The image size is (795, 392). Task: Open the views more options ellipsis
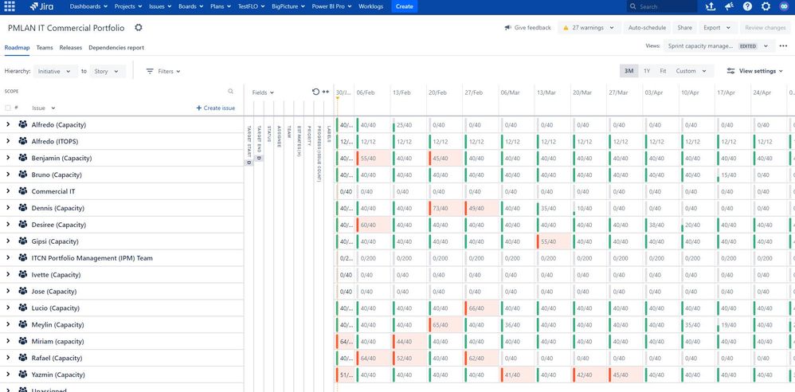782,46
